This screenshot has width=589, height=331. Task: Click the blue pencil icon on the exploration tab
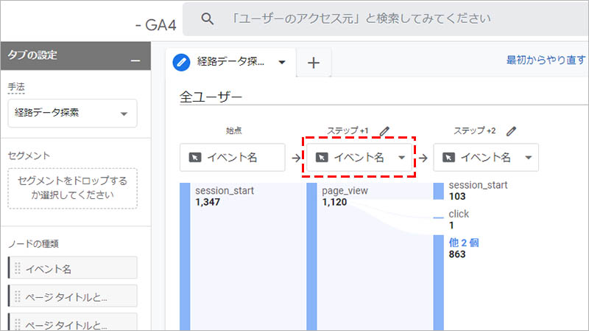[x=181, y=63]
